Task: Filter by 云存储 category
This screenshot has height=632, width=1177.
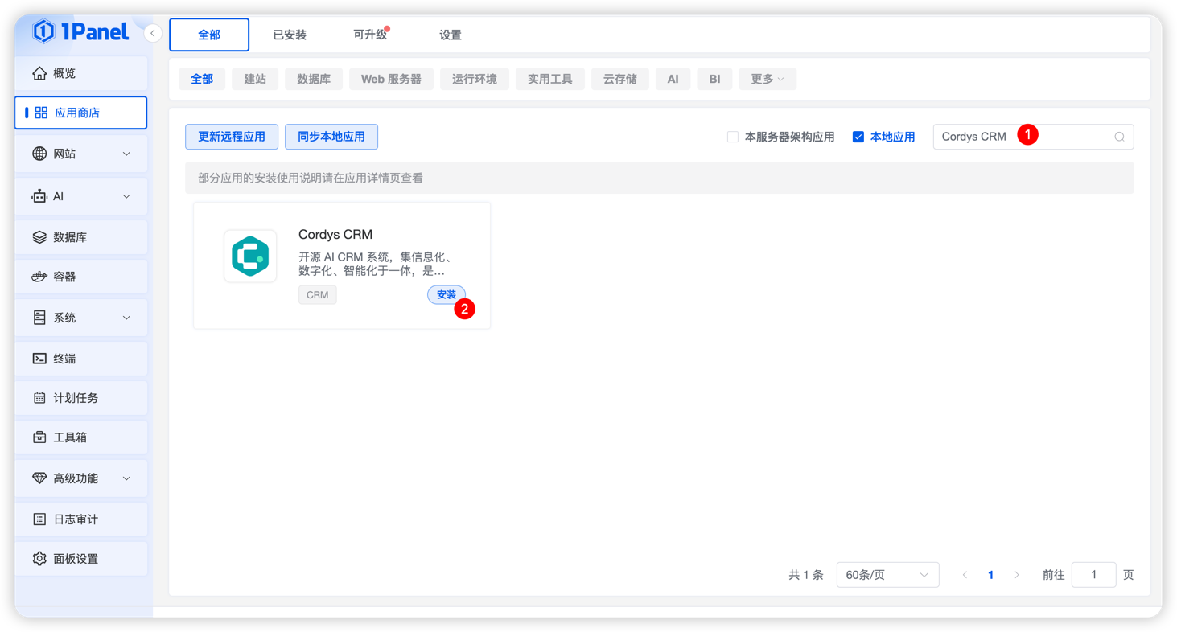Action: pos(620,79)
